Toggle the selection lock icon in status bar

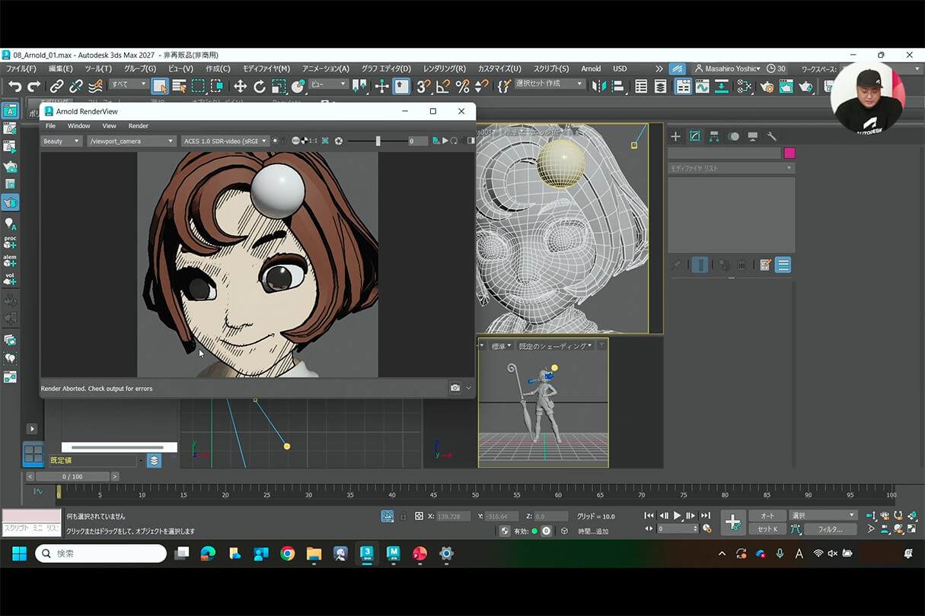click(x=403, y=516)
